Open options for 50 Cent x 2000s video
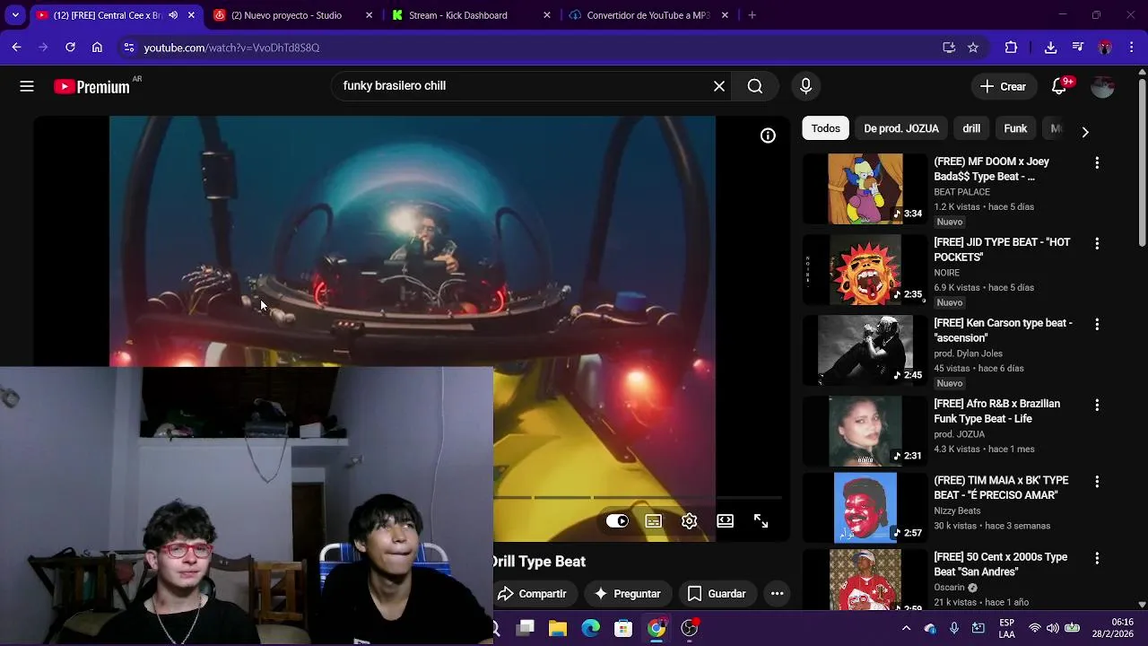 [1096, 558]
